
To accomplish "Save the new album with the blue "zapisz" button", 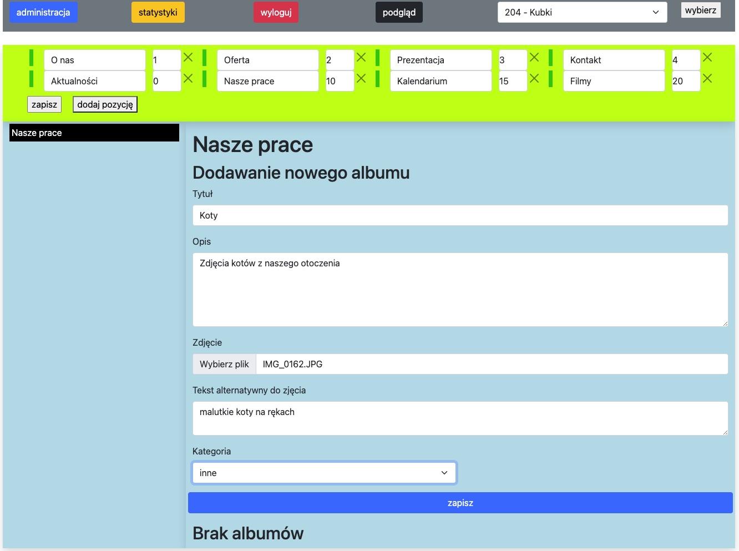I will click(x=460, y=503).
